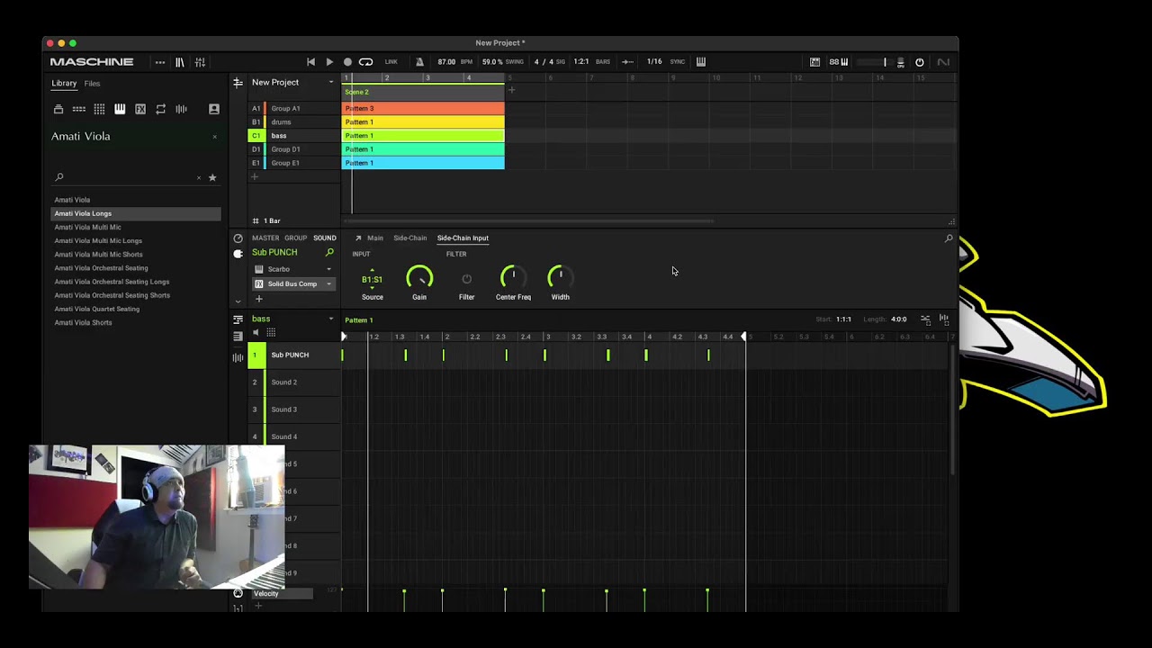The image size is (1152, 648).
Task: Select the Effects FX filter in the browser
Action: [x=140, y=109]
